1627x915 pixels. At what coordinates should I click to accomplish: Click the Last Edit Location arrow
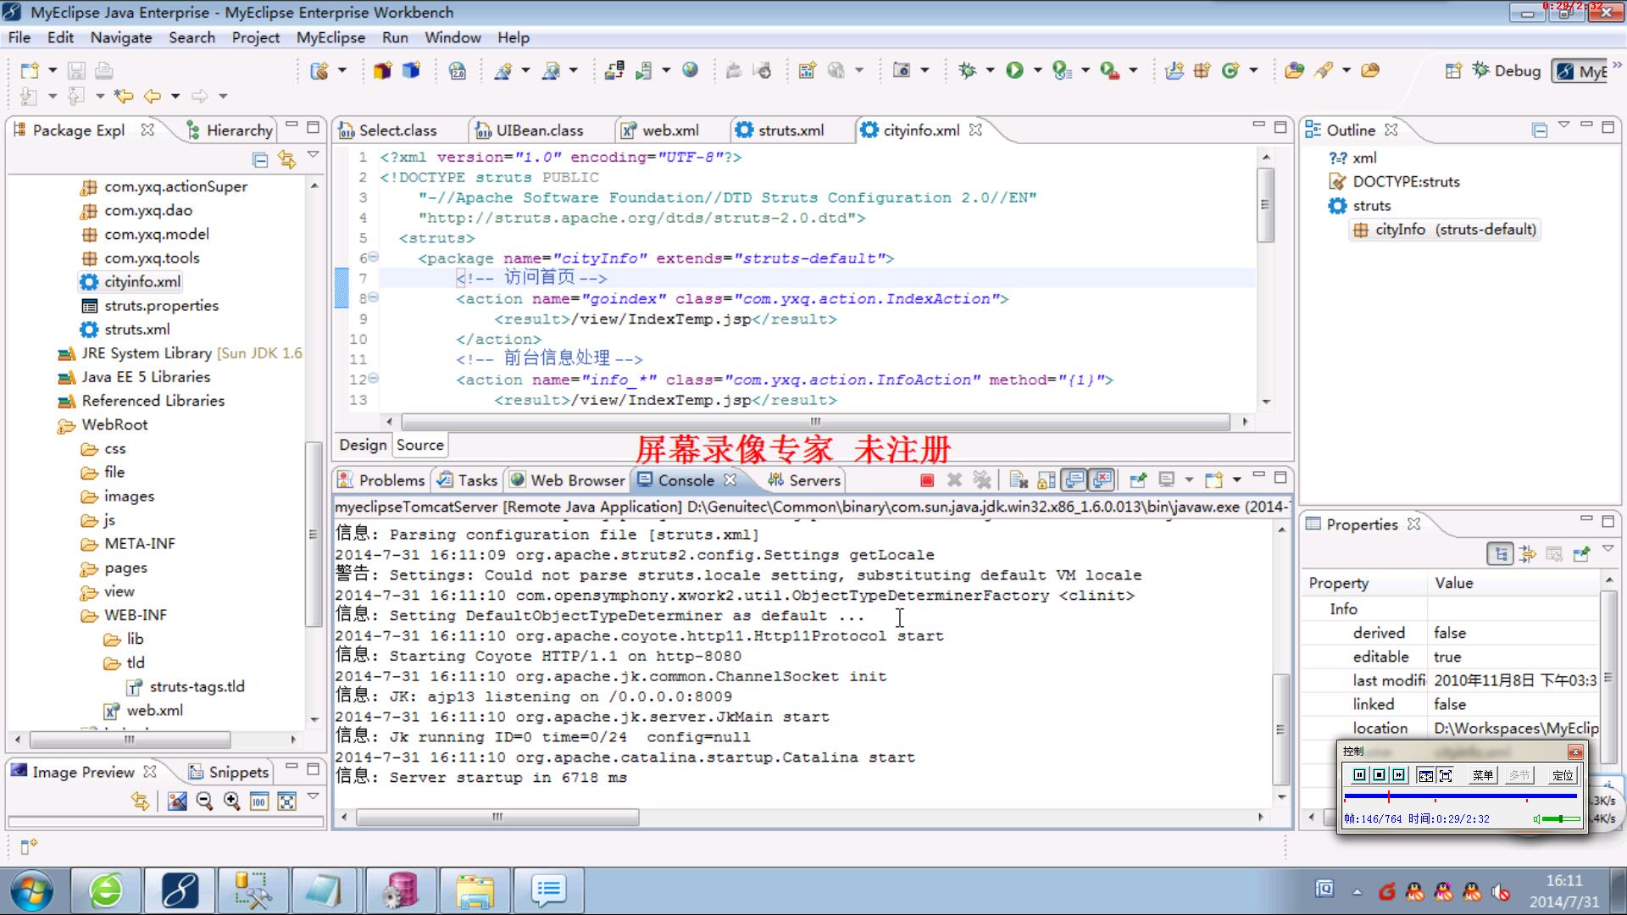pos(124,96)
